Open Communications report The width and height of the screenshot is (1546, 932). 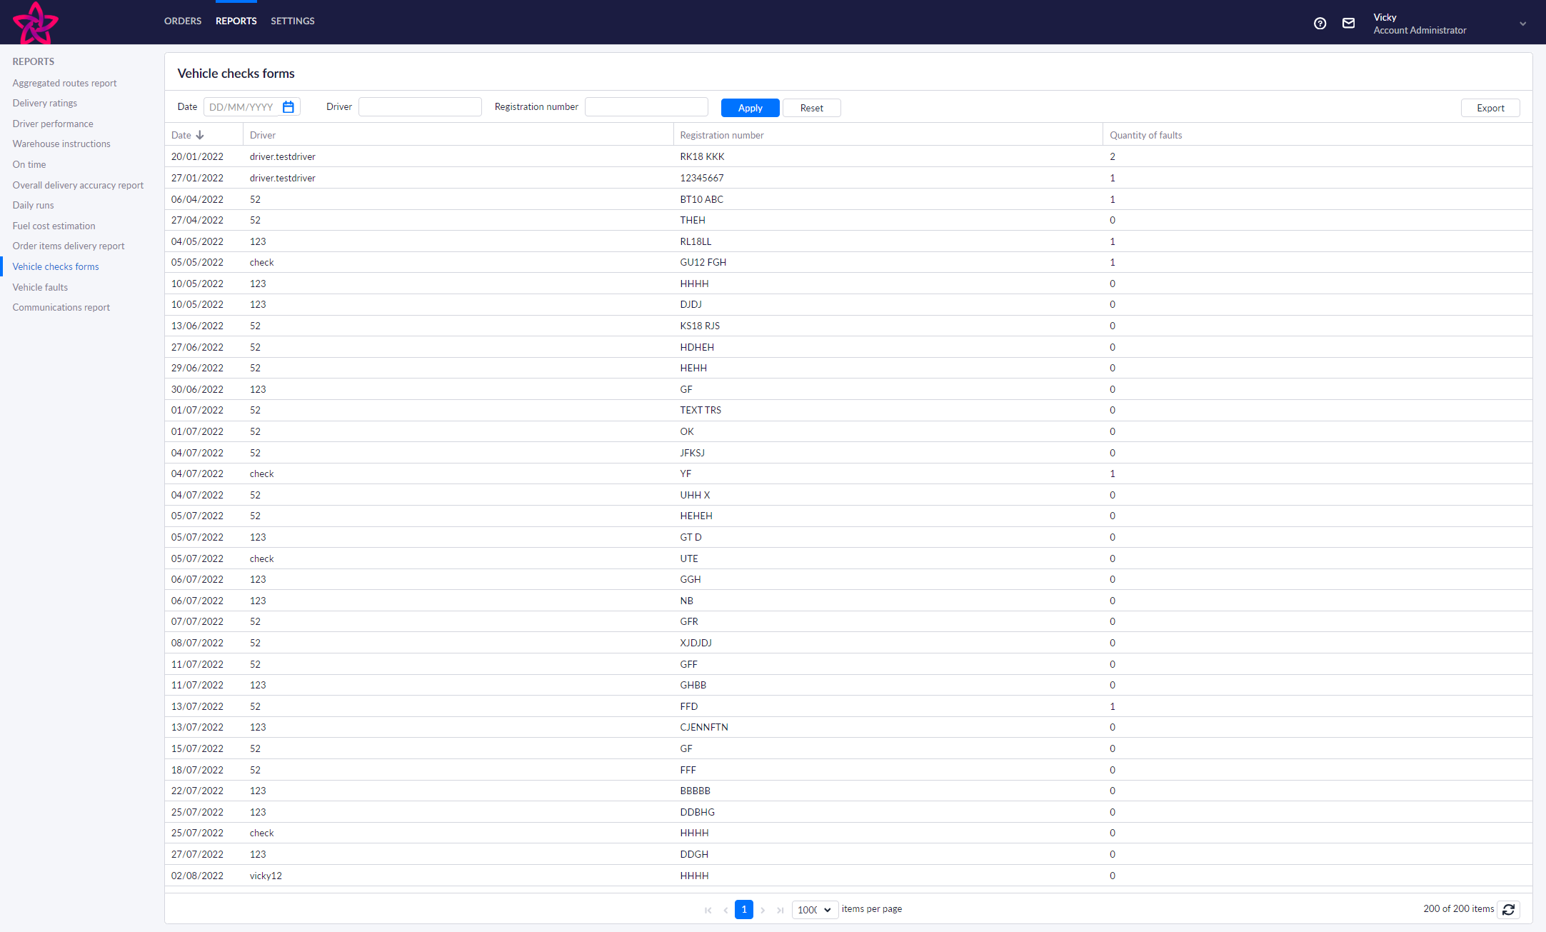[x=61, y=307]
